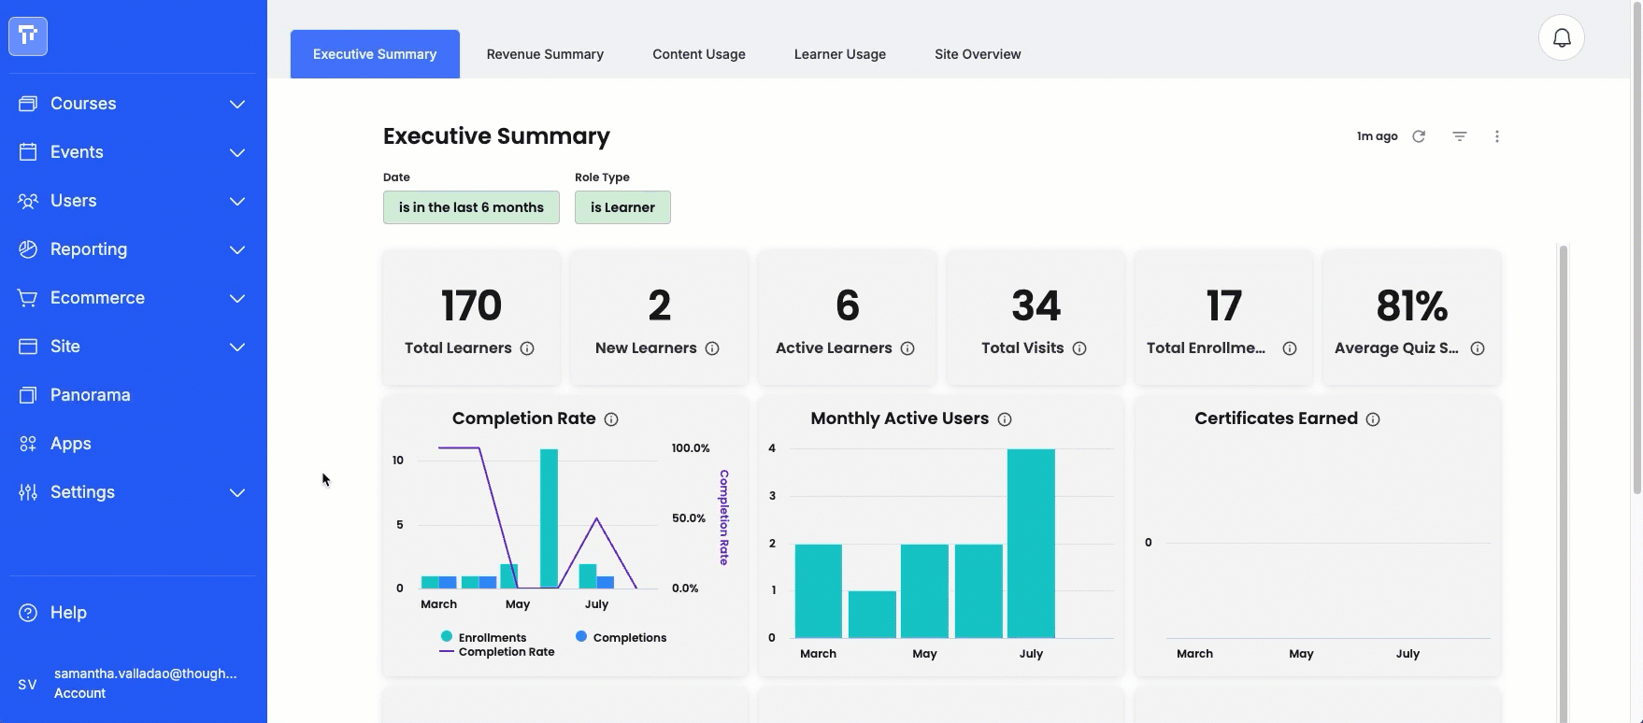The height and width of the screenshot is (723, 1643).
Task: Expand the Ecommerce menu chevron
Action: (x=237, y=298)
